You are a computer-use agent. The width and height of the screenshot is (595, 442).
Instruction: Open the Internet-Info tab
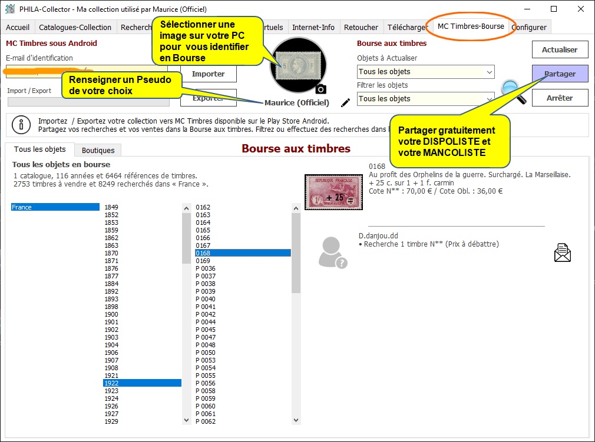[313, 27]
